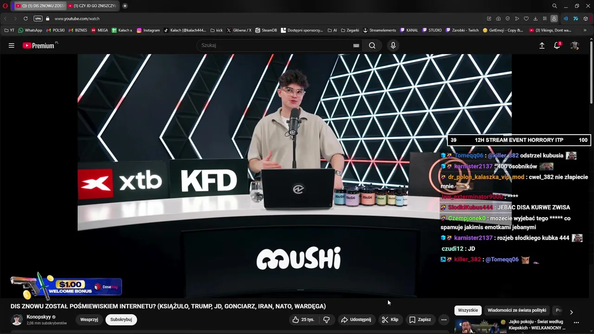Click the site padlock security icon
The height and width of the screenshot is (334, 594).
[x=47, y=19]
